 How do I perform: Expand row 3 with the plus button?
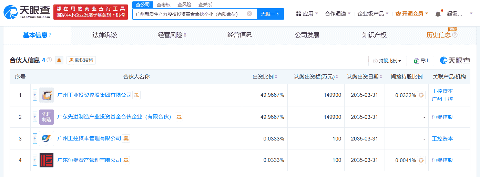[x=35, y=138]
